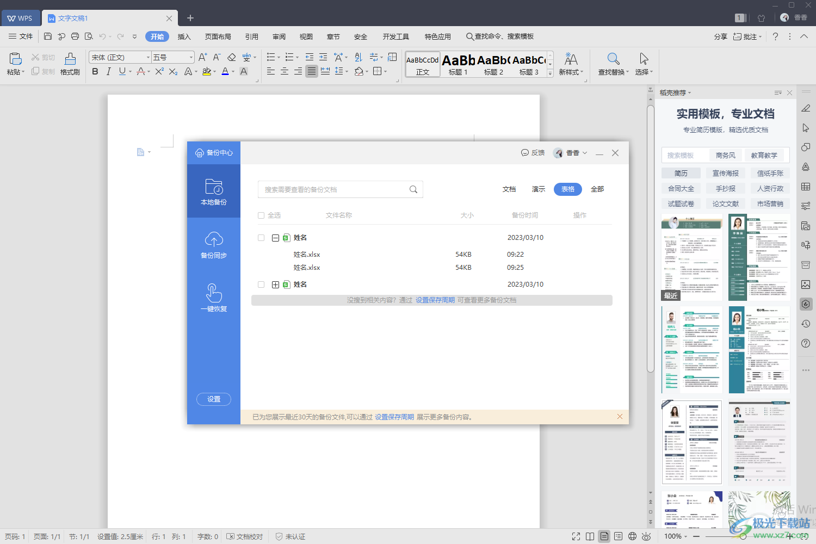Click the Share (分享) button

click(721, 36)
